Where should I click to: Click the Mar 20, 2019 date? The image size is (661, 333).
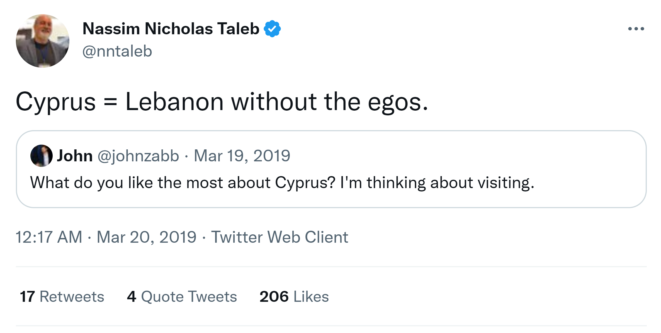[147, 237]
